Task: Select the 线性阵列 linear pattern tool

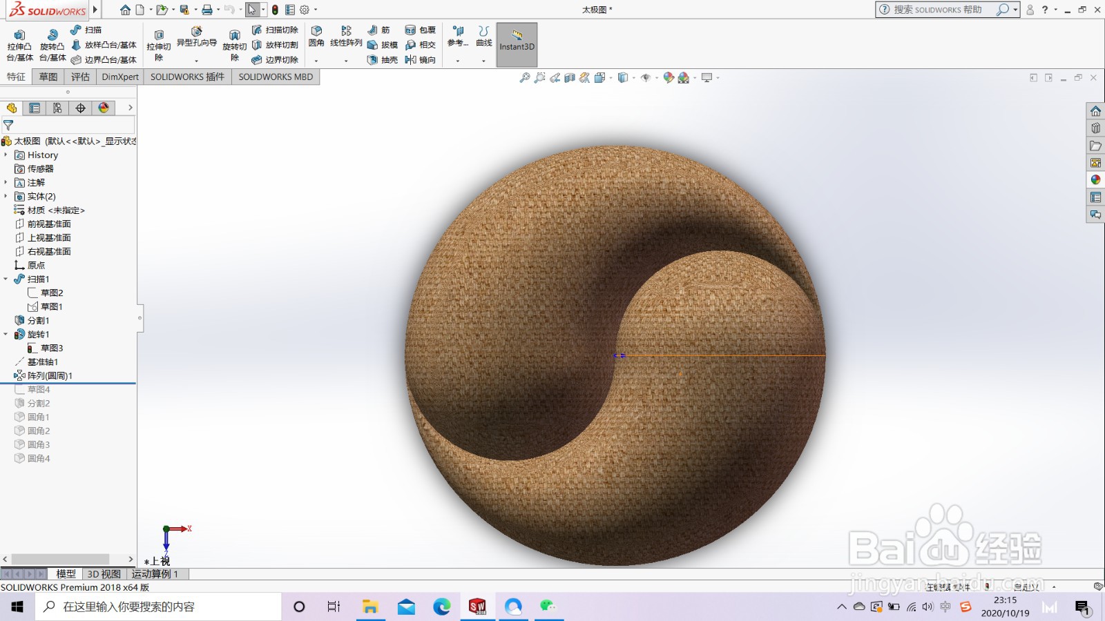Action: coord(346,37)
